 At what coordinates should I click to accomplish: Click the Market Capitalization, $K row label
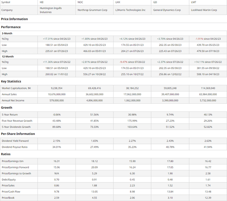click(x=16, y=88)
